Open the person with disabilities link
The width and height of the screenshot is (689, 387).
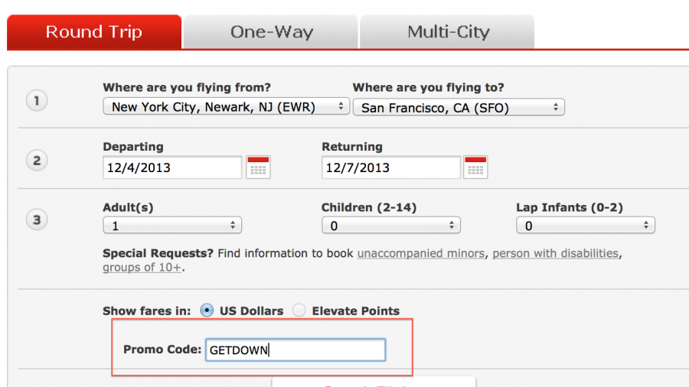point(555,253)
